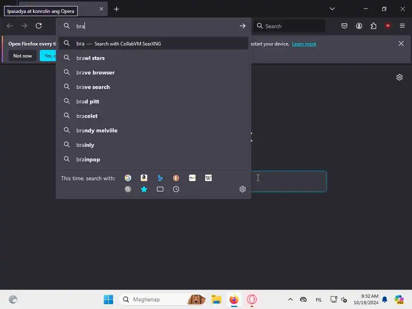
Task: Search bookmarks using the star icon
Action: pyautogui.click(x=144, y=189)
